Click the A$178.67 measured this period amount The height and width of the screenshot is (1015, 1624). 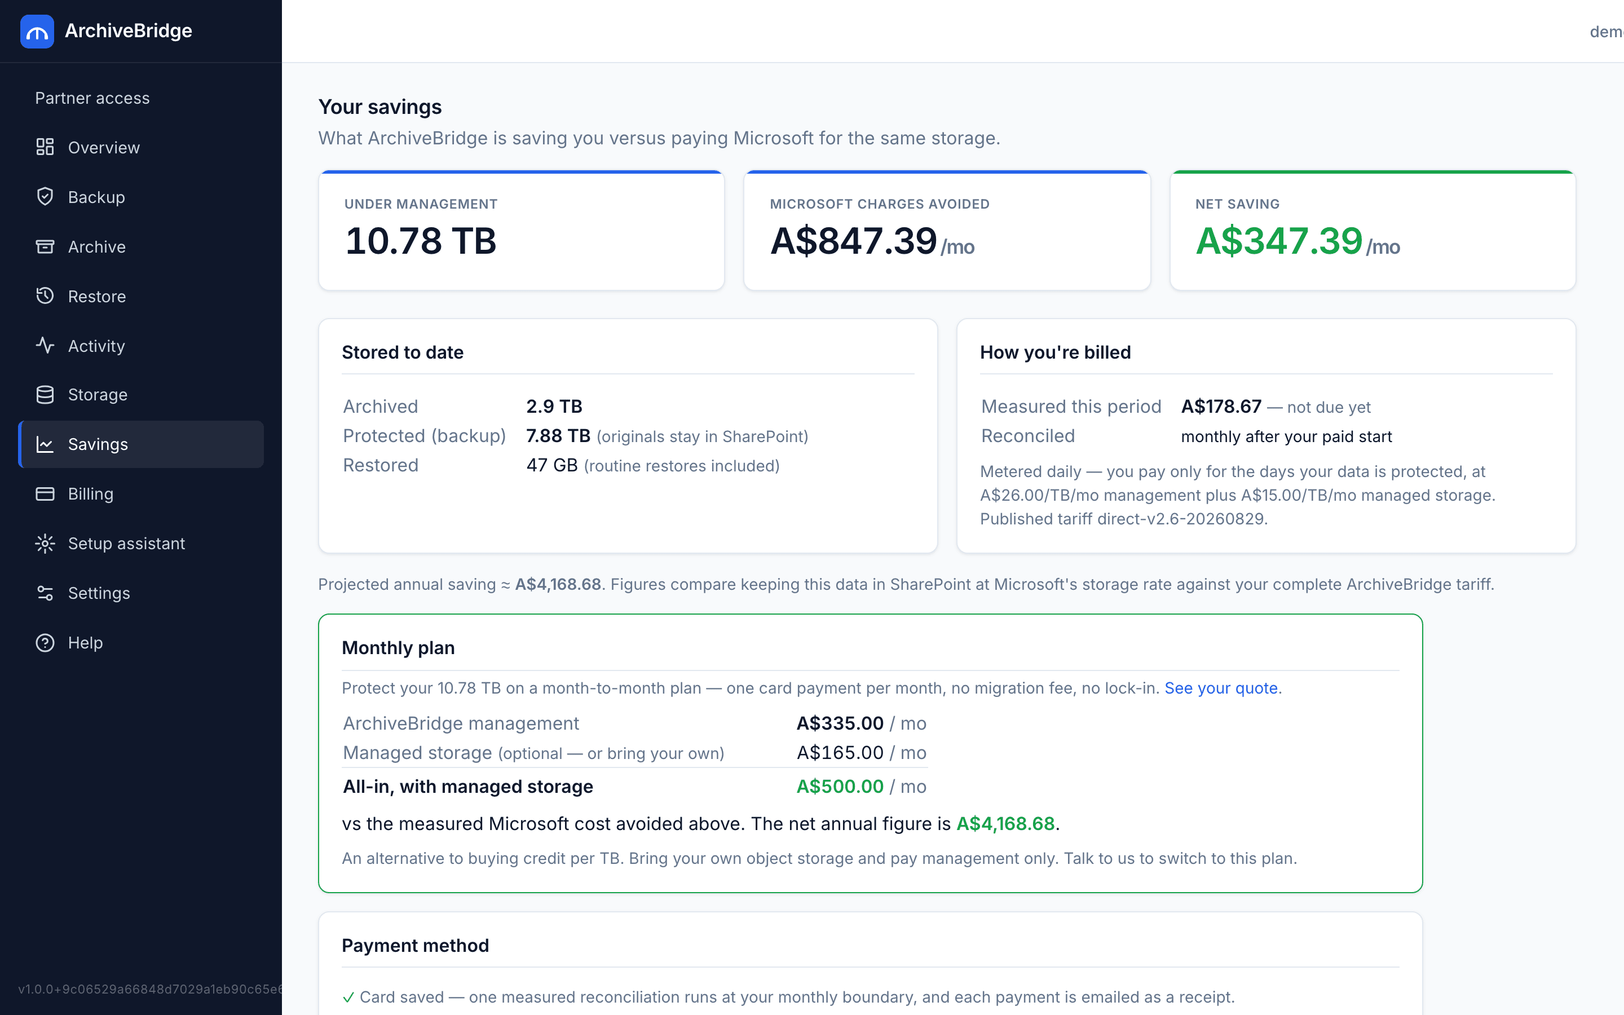1221,406
